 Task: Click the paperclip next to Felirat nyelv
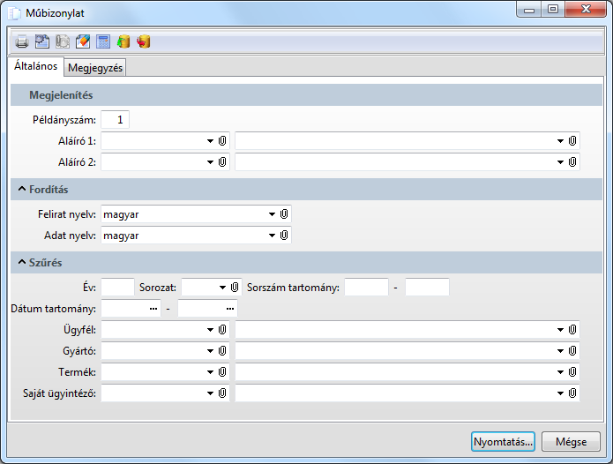click(x=284, y=213)
